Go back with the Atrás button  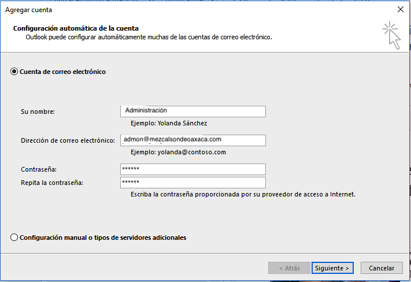click(289, 268)
